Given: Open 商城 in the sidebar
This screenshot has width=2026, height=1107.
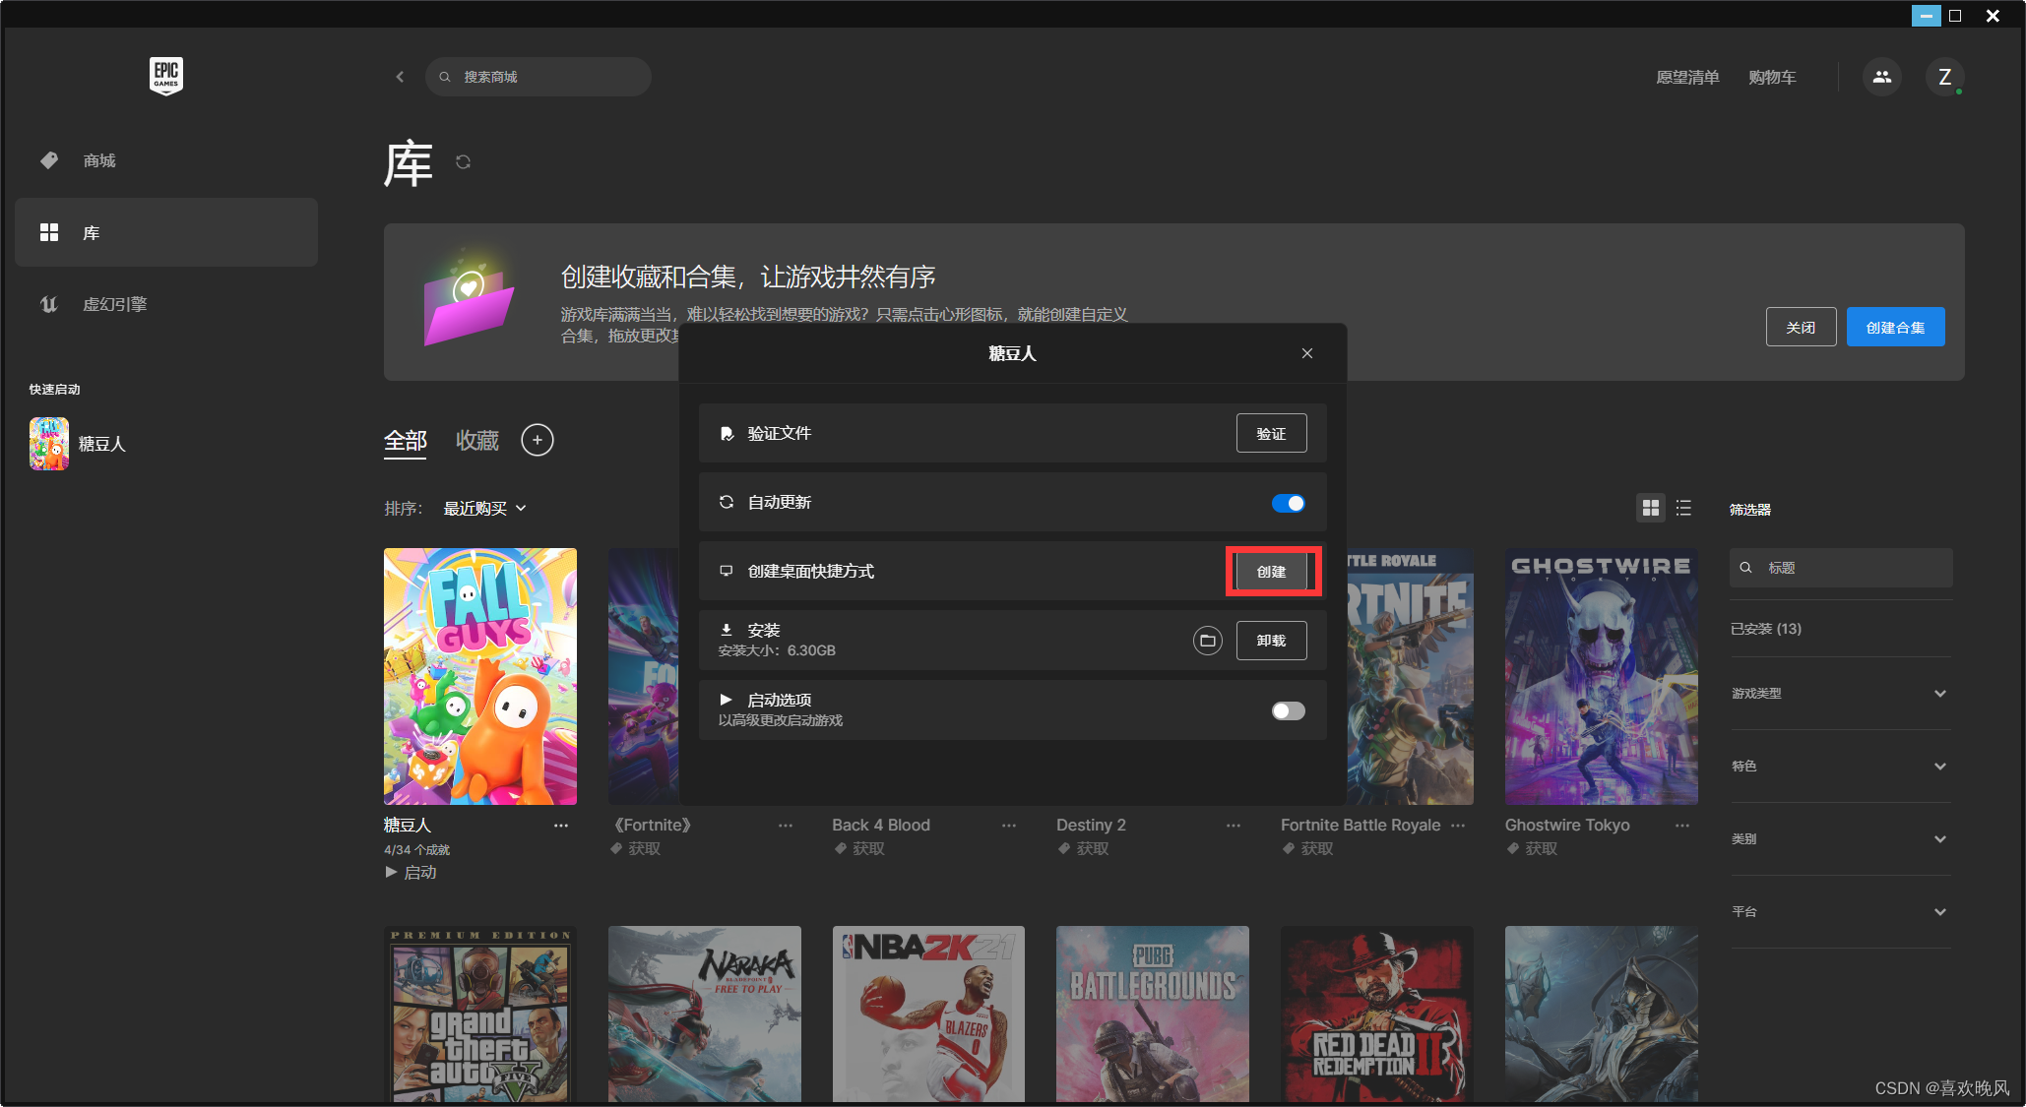Looking at the screenshot, I should click(166, 160).
